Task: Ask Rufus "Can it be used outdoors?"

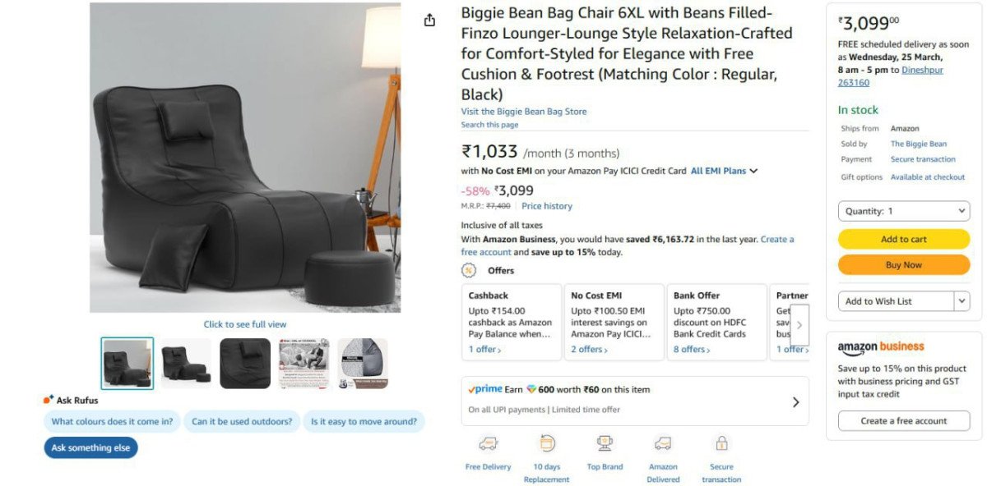Action: 242,422
